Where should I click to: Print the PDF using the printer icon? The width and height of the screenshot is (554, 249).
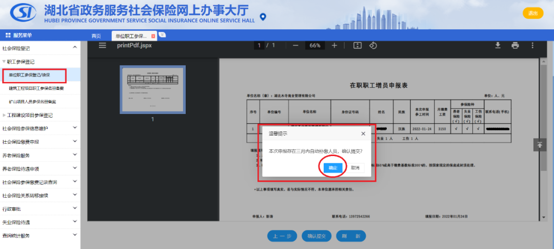click(515, 45)
